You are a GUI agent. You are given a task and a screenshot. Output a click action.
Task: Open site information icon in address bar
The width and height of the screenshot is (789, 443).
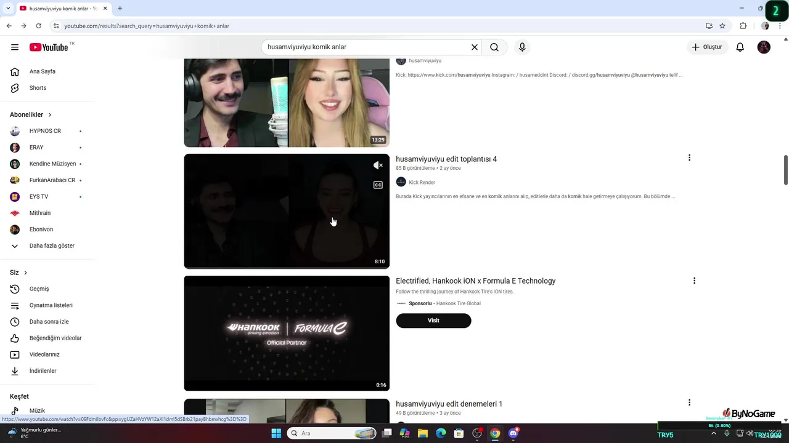point(56,26)
